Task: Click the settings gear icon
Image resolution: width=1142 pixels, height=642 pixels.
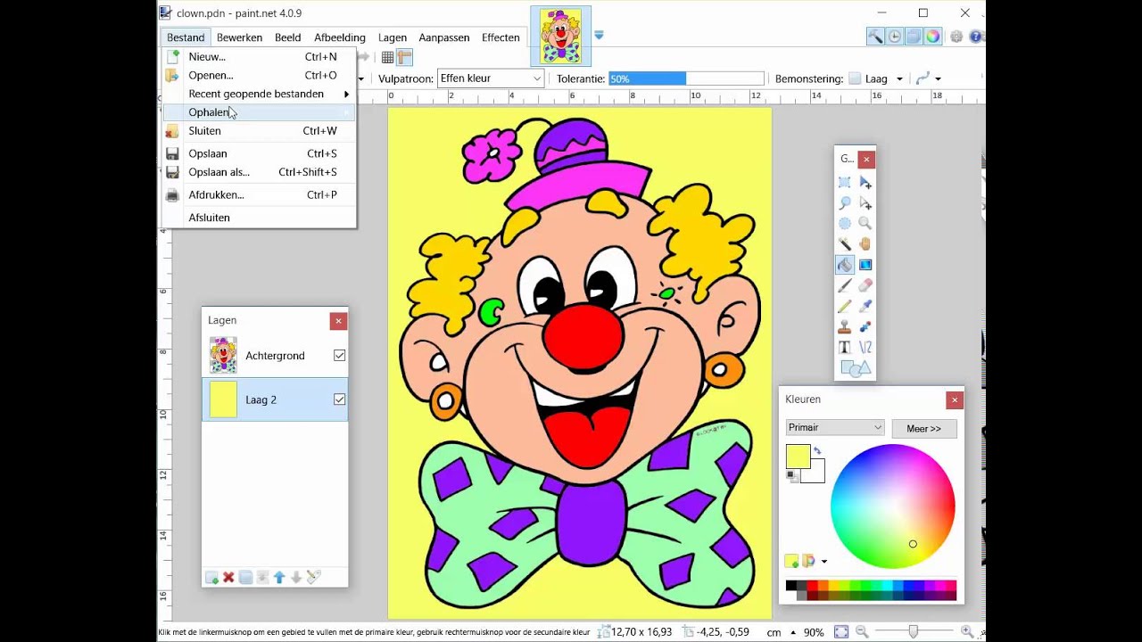Action: (x=956, y=37)
